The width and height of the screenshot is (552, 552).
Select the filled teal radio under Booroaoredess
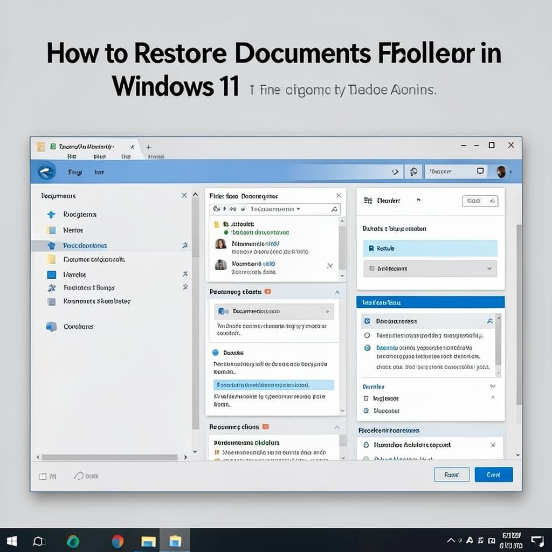click(367, 348)
